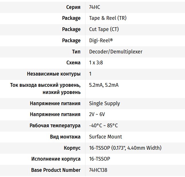This screenshot has height=177, width=185.
Task: Select the 5.2mA, 5.2mA output current value
Action: click(104, 85)
